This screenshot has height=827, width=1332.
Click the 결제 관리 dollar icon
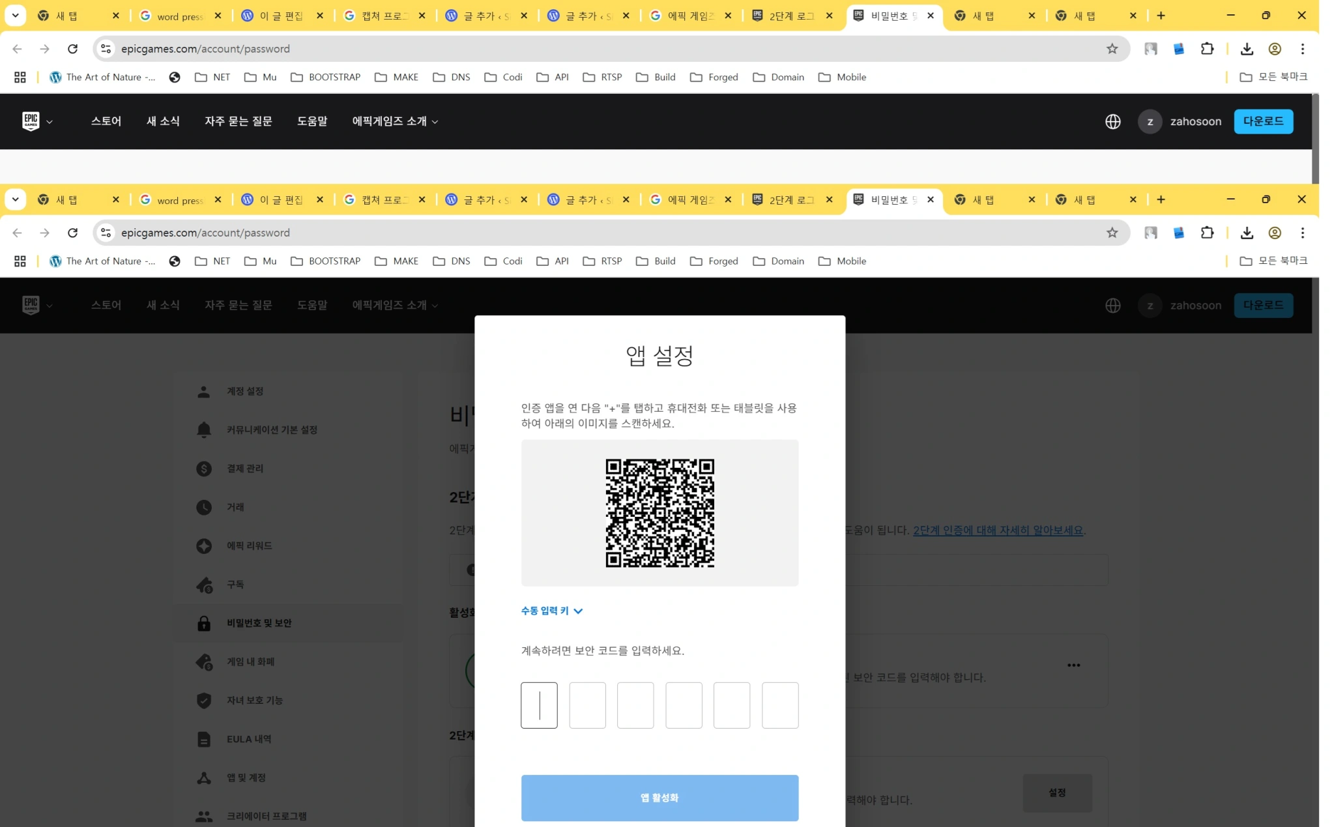point(203,469)
